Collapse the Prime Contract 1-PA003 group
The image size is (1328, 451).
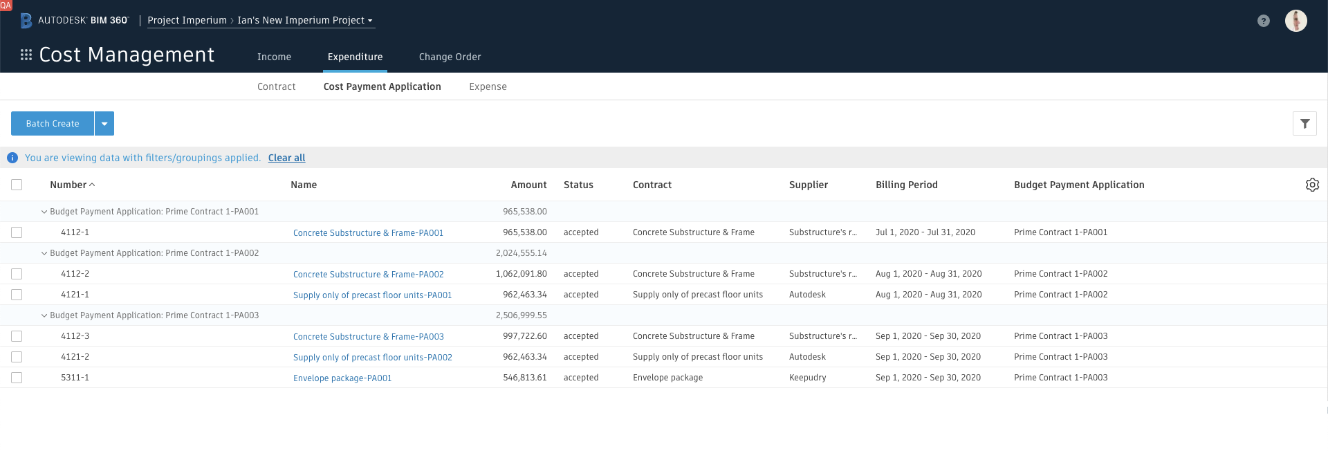point(44,315)
